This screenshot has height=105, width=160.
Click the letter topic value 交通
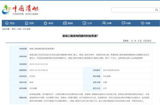105,82
